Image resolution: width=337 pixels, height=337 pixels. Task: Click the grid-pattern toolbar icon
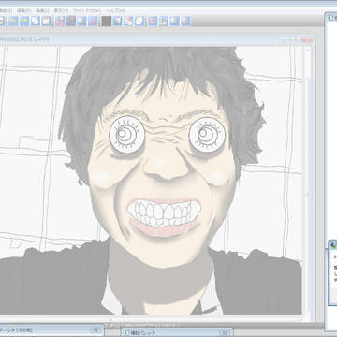point(164,21)
